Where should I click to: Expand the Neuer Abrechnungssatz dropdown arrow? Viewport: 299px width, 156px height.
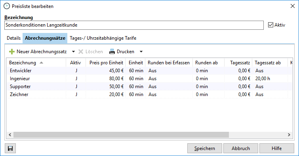(x=73, y=52)
